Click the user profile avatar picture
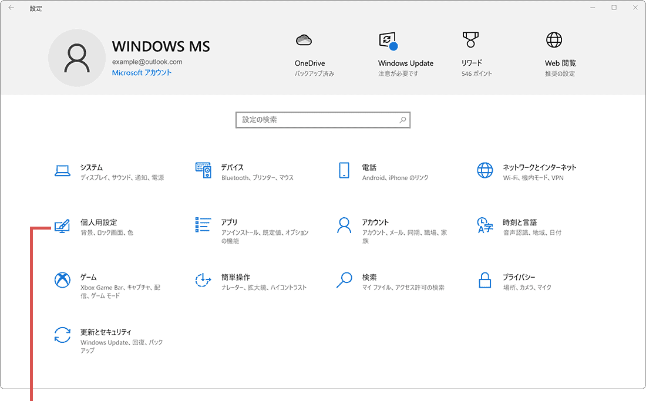Screen dimensions: 646x401 77,58
